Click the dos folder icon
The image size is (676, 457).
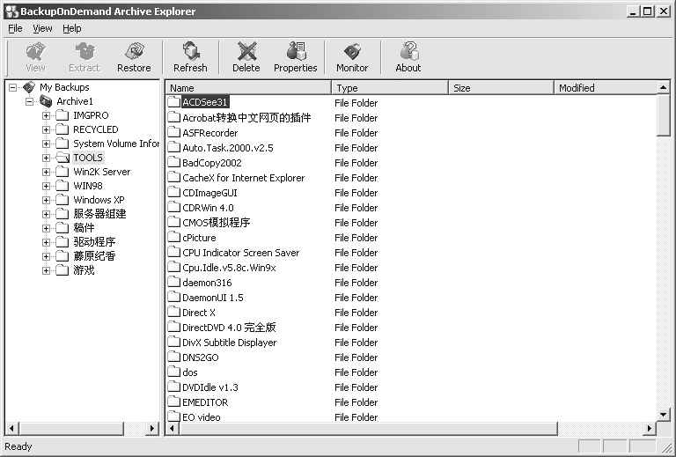tap(173, 372)
